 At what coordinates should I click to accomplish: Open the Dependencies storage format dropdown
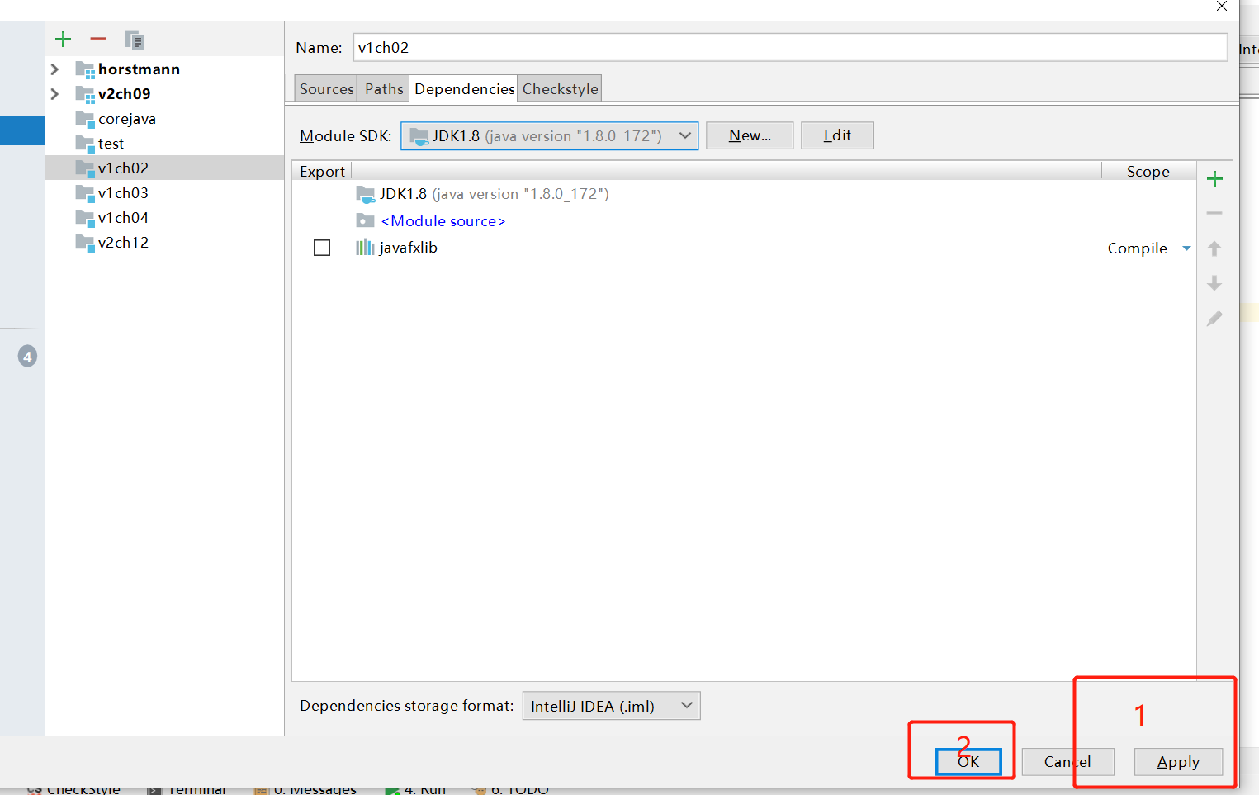[x=686, y=706]
